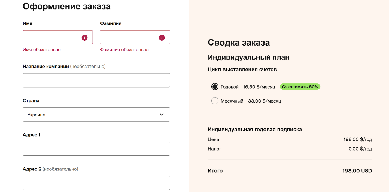This screenshot has width=389, height=192.
Task: Click the Адрес 2 optional input field
Action: (96, 183)
